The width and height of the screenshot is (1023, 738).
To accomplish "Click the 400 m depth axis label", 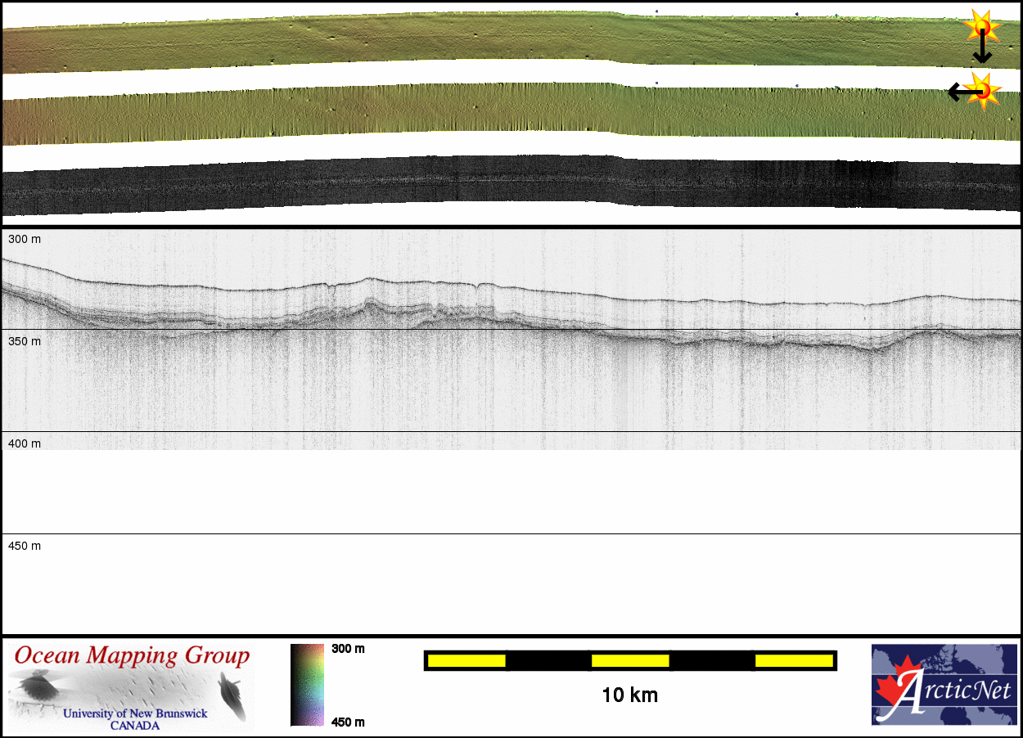I will pos(25,443).
